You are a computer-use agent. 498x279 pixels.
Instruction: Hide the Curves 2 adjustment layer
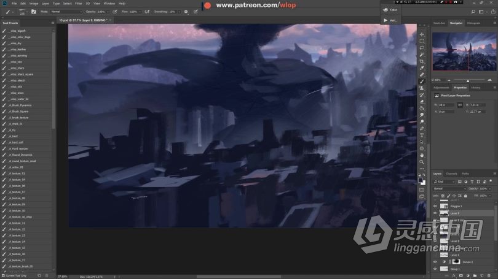pyautogui.click(x=435, y=262)
